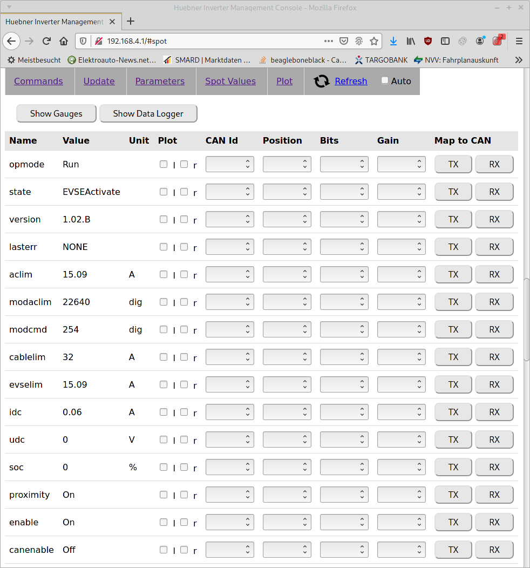Click the circular refresh arrows icon
Image resolution: width=530 pixels, height=568 pixels.
pyautogui.click(x=322, y=81)
